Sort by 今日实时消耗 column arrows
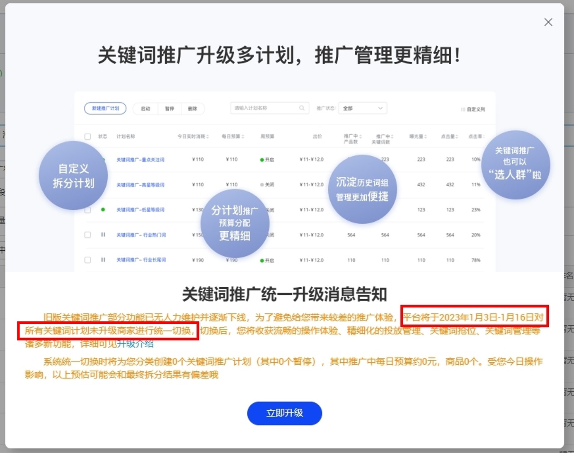The width and height of the screenshot is (574, 453). (208, 136)
